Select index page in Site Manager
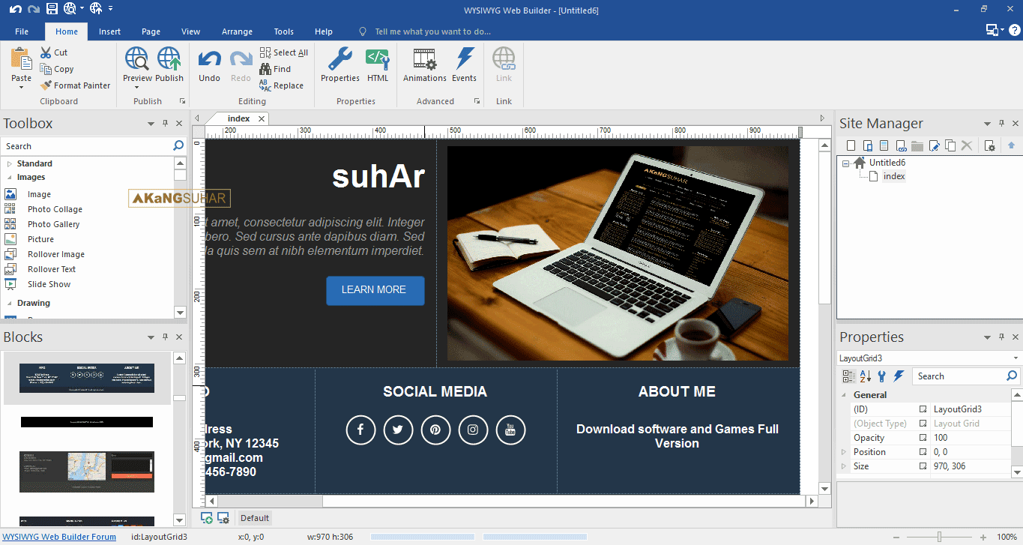Screen dimensions: 1023x545 coord(893,176)
